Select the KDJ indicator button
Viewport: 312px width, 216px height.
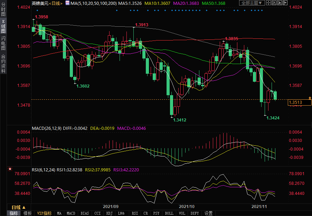point(109,213)
